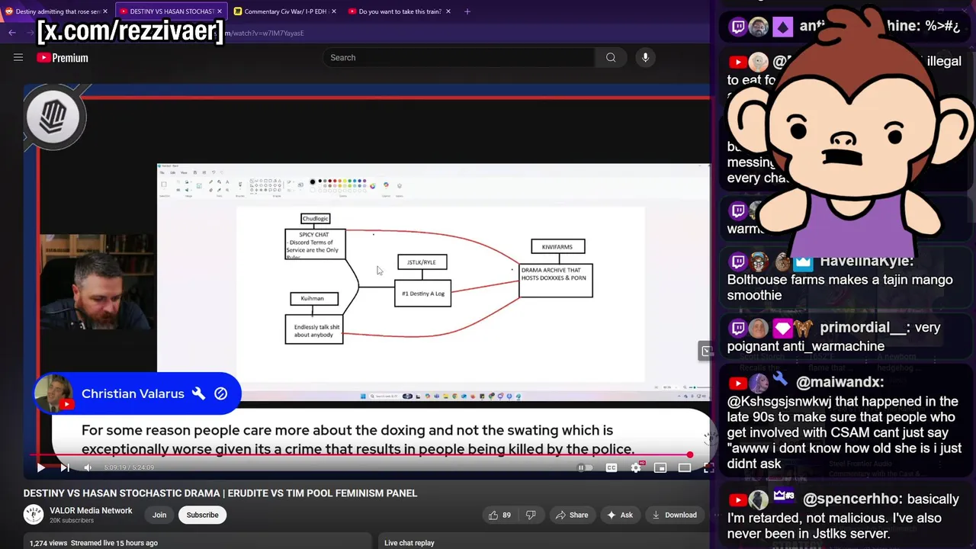The image size is (976, 549).
Task: Click the primordial__ chat username
Action: tap(865, 328)
